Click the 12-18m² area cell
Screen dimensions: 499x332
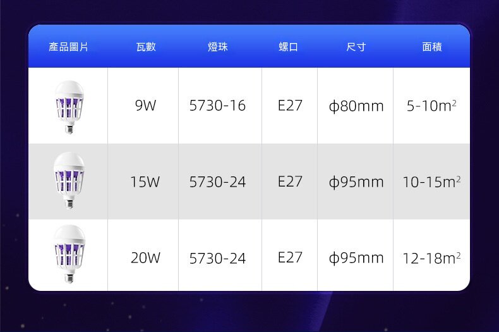[x=431, y=258]
